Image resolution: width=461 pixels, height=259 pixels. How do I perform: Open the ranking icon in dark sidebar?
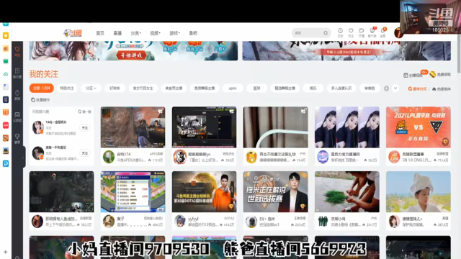coord(17,73)
